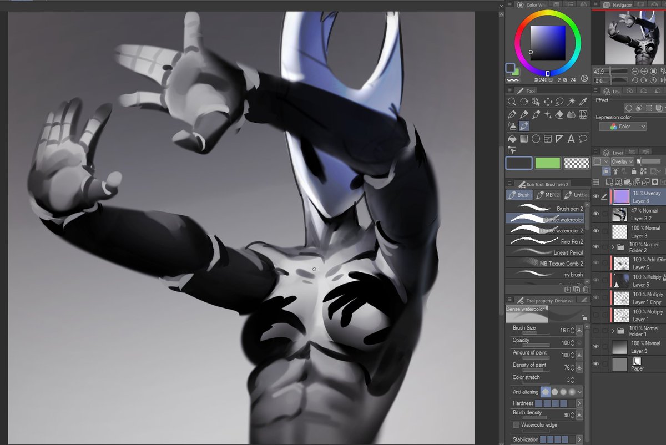Open the Layer panel tab
Screen dimensions: 666x445
(x=613, y=153)
